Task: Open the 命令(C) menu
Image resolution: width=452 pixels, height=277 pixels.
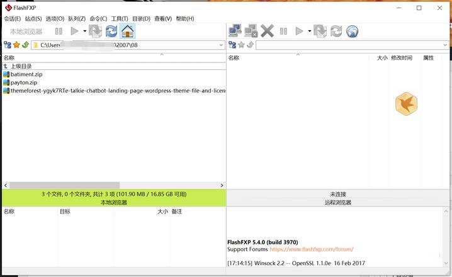Action: tap(98, 19)
